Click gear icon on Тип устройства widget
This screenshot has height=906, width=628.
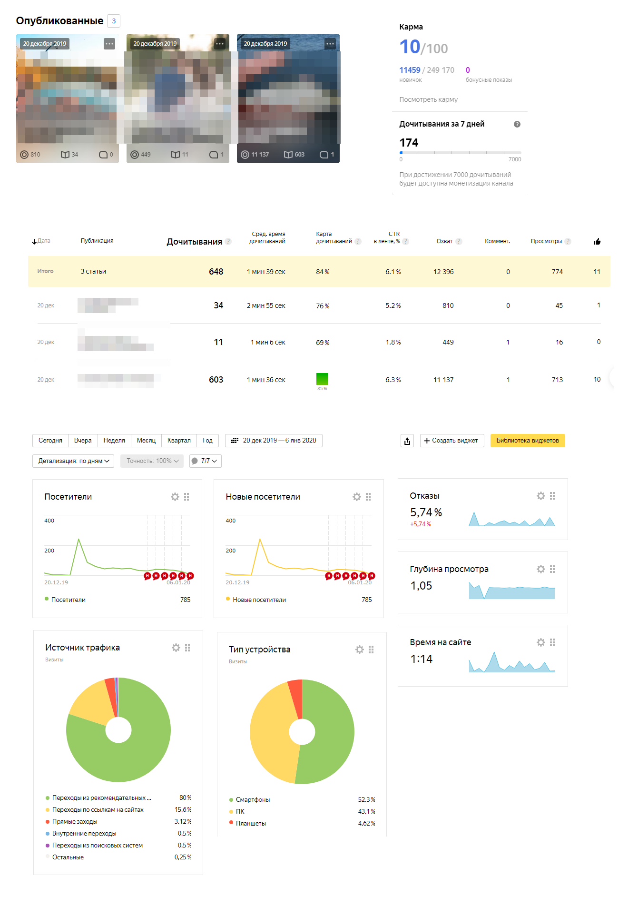point(359,650)
